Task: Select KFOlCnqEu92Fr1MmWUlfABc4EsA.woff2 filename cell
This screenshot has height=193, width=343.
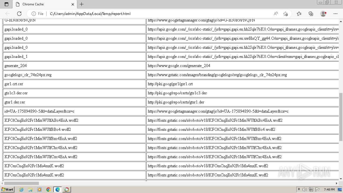Action: [x=74, y=120]
